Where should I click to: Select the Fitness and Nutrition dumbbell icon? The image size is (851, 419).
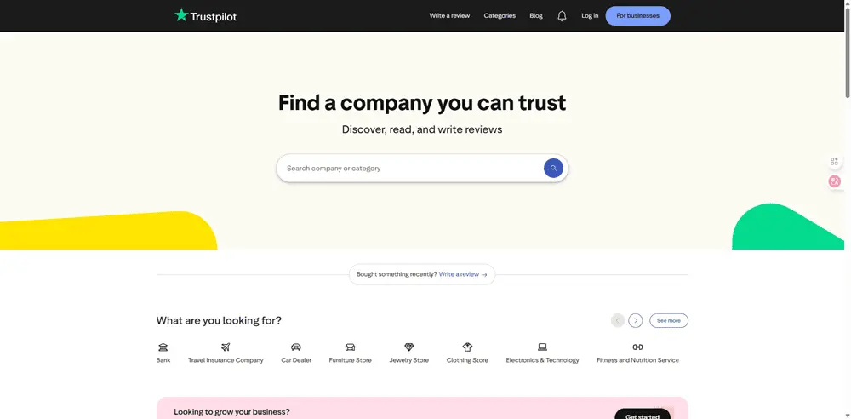(x=637, y=347)
